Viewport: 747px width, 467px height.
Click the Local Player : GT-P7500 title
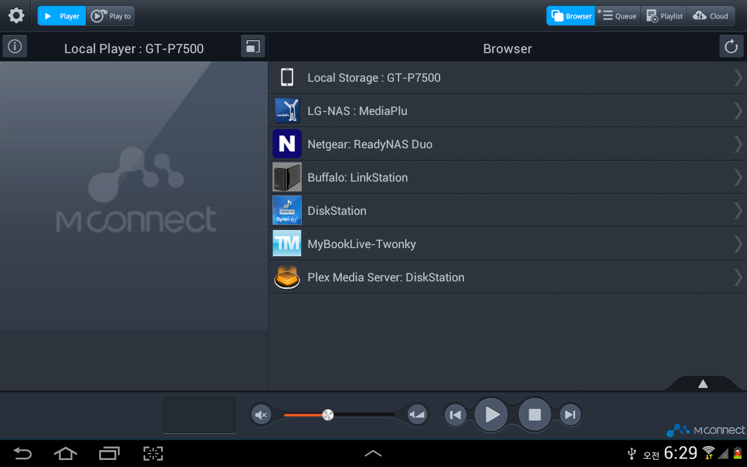pyautogui.click(x=134, y=48)
